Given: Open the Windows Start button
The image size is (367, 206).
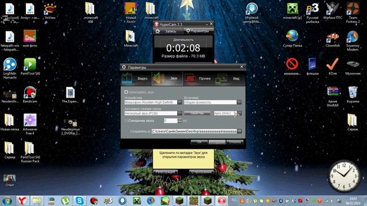Looking at the screenshot, I should pyautogui.click(x=7, y=201).
